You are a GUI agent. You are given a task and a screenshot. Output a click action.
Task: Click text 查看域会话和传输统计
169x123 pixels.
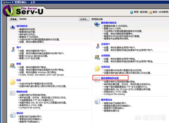tap(31, 119)
